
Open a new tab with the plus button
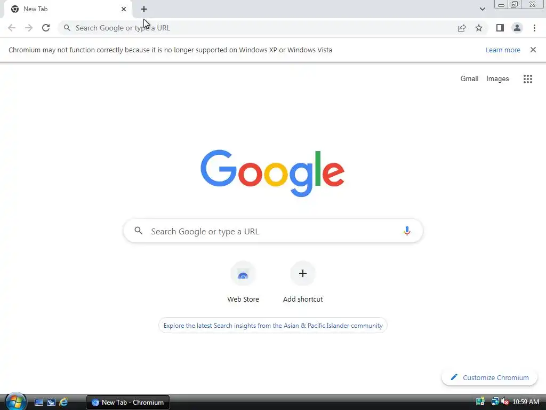point(144,9)
